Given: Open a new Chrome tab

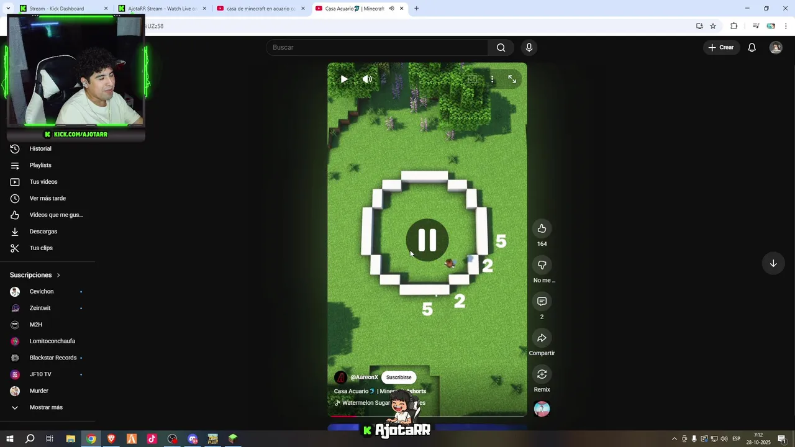Looking at the screenshot, I should click(x=416, y=9).
